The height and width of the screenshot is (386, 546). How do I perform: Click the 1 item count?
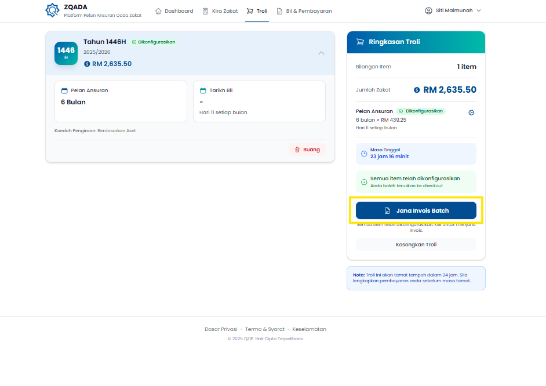click(467, 67)
